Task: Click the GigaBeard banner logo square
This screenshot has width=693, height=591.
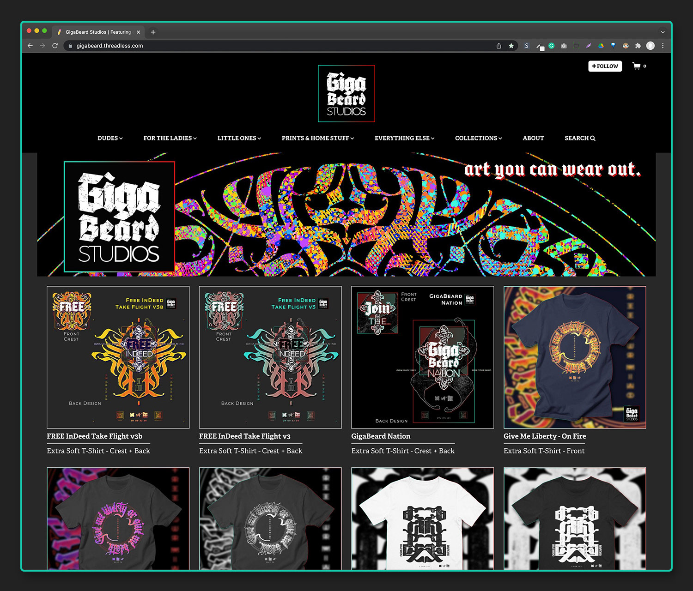Action: [119, 217]
